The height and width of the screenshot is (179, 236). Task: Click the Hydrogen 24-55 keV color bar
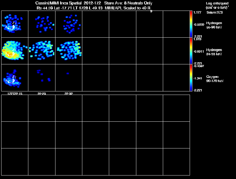click(191, 51)
